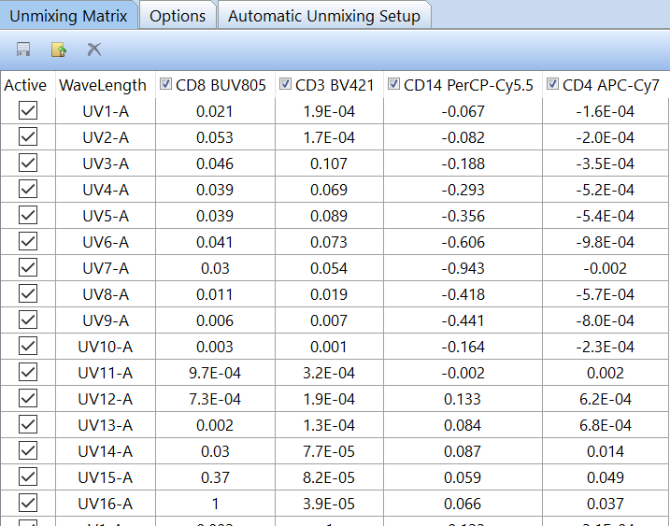670x526 pixels.
Task: Toggle the CD14 PerCP-Cy5.5 column checkbox
Action: point(393,84)
